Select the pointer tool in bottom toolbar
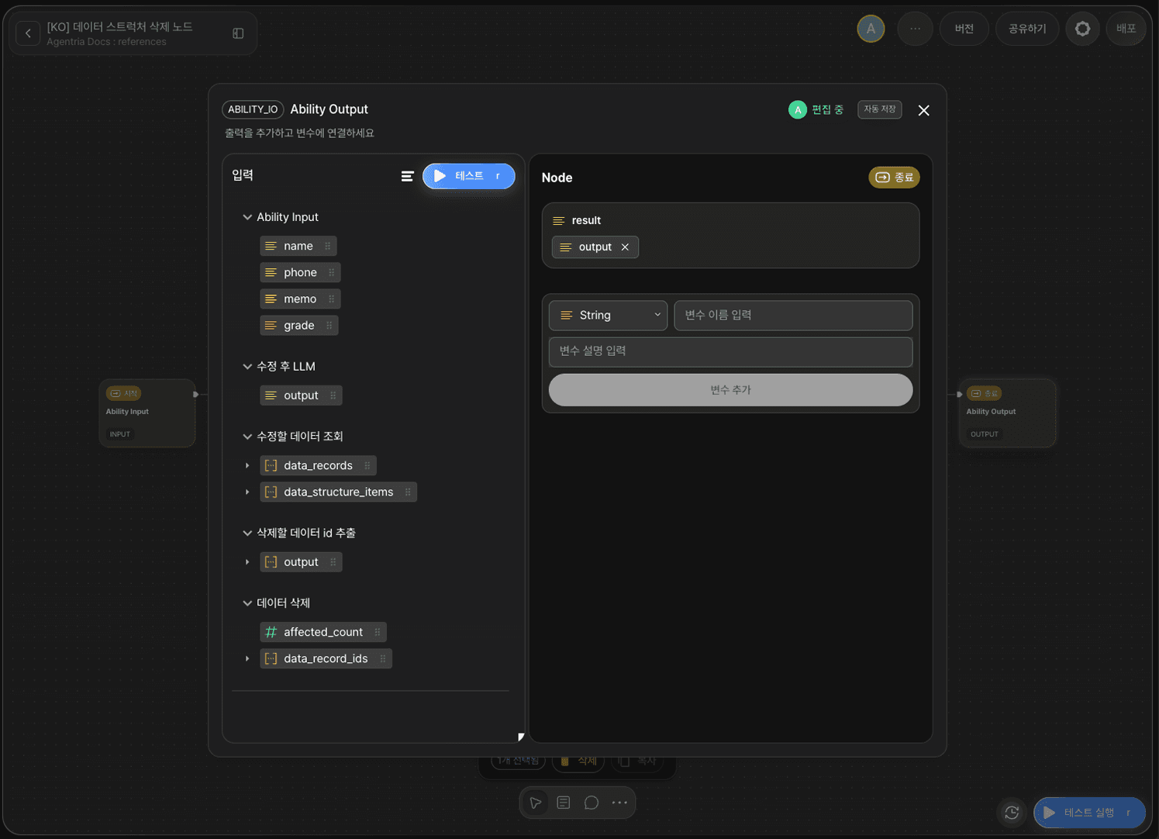The image size is (1159, 839). click(x=536, y=803)
